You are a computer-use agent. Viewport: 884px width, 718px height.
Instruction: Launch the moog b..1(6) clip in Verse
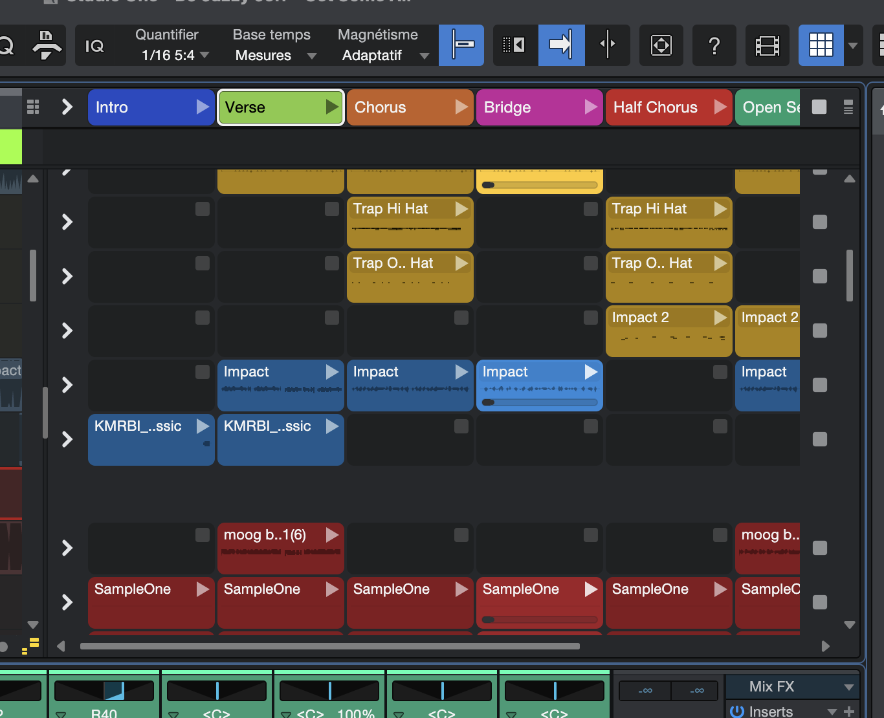pos(332,535)
